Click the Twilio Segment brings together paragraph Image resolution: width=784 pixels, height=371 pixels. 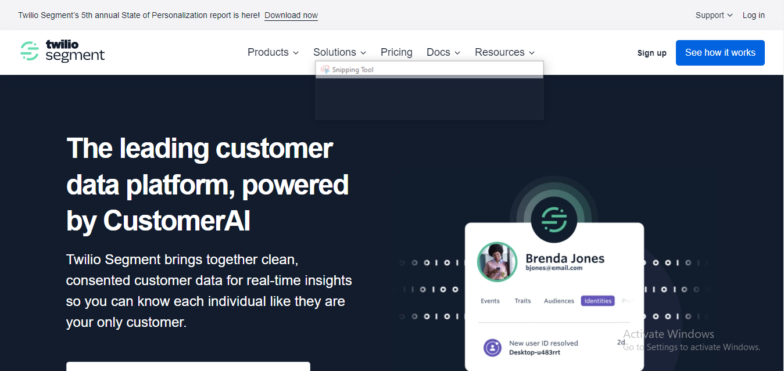[x=209, y=291]
